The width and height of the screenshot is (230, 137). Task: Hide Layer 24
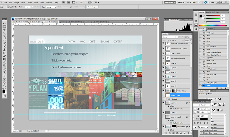click(x=163, y=67)
